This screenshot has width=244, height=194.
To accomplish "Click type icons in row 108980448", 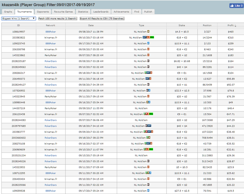I will tap(148, 102).
